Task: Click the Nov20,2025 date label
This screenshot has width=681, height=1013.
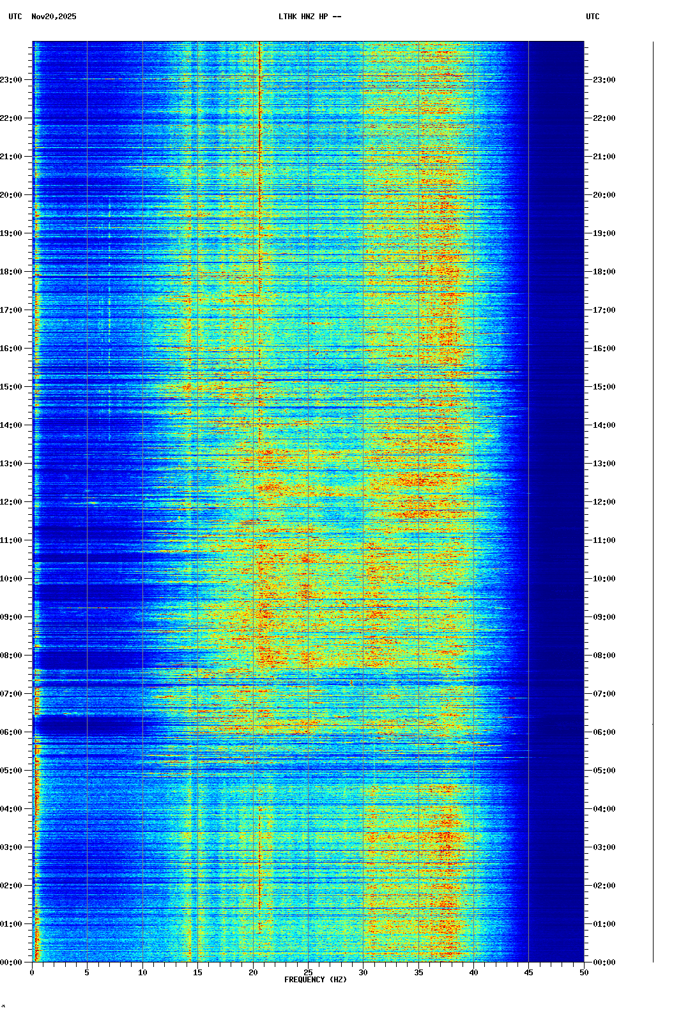Action: click(x=54, y=17)
